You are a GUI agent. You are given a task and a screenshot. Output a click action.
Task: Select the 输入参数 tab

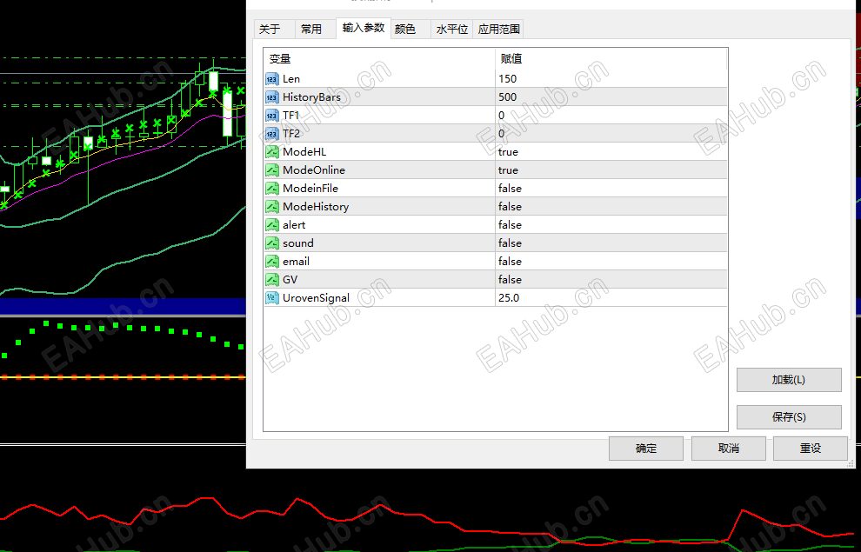tap(364, 28)
